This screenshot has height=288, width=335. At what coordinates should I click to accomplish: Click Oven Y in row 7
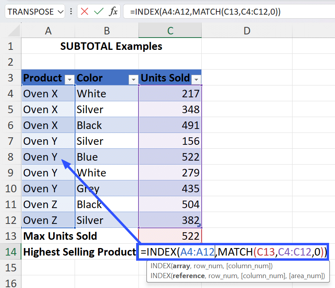[48, 141]
